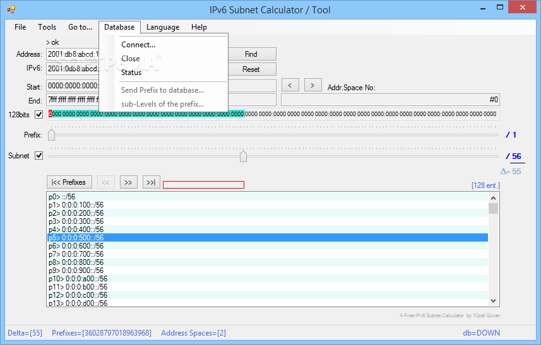Close the Database menu via its header

click(x=119, y=27)
